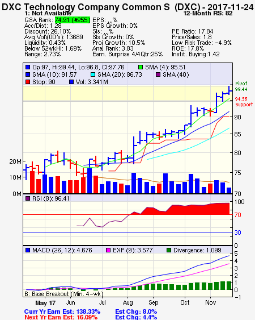Click the blue 30 RSI threshold label
This screenshot has width=255, height=320.
click(237, 232)
